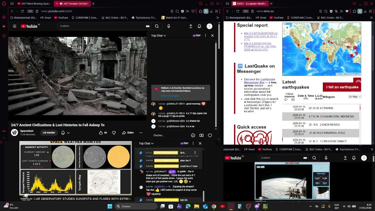This screenshot has width=375, height=211.
Task: Click the Chatten message input field
Action: click(x=170, y=135)
